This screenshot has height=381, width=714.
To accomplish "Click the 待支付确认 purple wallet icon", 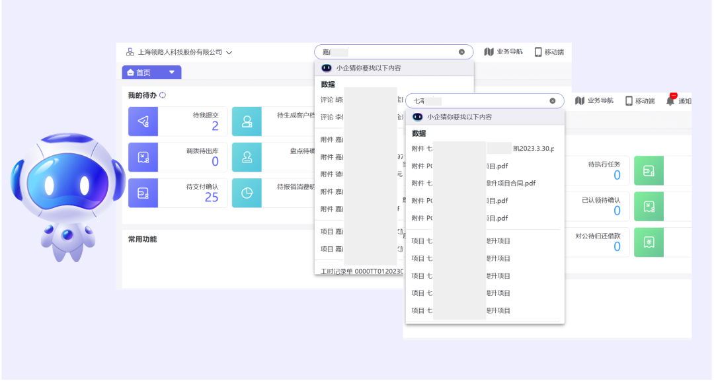I will [x=143, y=193].
